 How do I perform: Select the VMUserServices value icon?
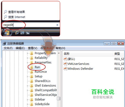tap(65, 64)
